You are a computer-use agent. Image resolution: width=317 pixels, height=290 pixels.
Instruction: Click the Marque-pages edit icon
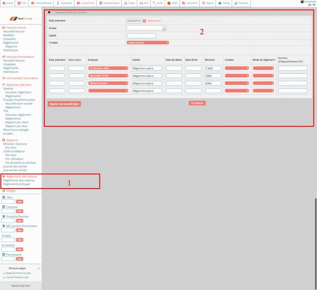coord(39,269)
